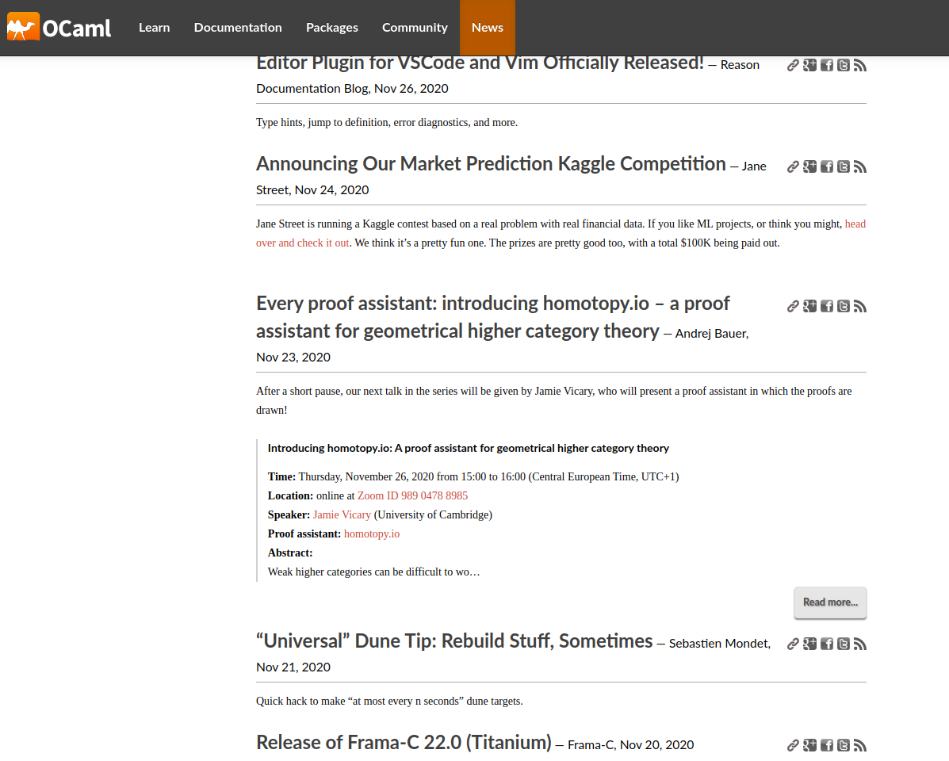Screen dimensions: 949x761
Task: Open RSS feed icon for homotopy.io post
Action: pyautogui.click(x=860, y=306)
